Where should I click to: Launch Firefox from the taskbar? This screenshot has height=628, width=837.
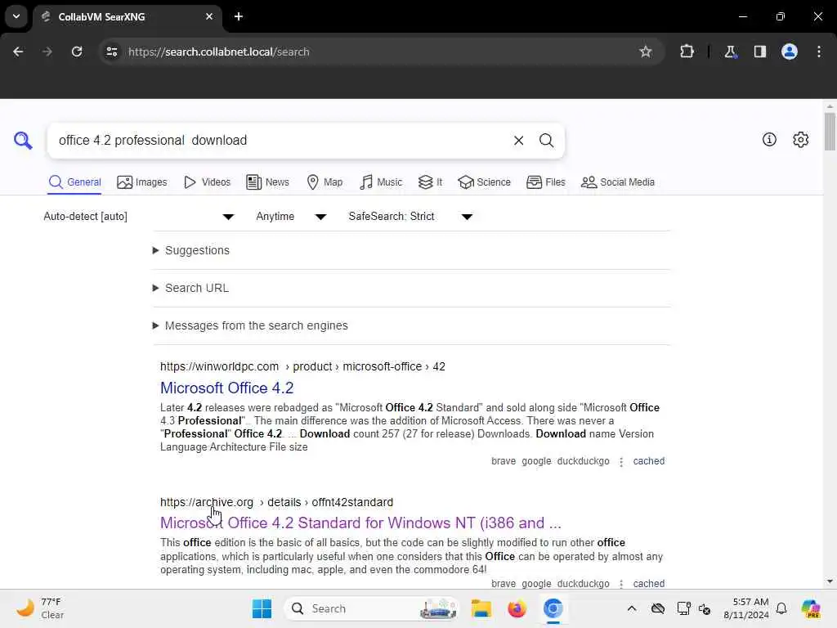point(517,608)
